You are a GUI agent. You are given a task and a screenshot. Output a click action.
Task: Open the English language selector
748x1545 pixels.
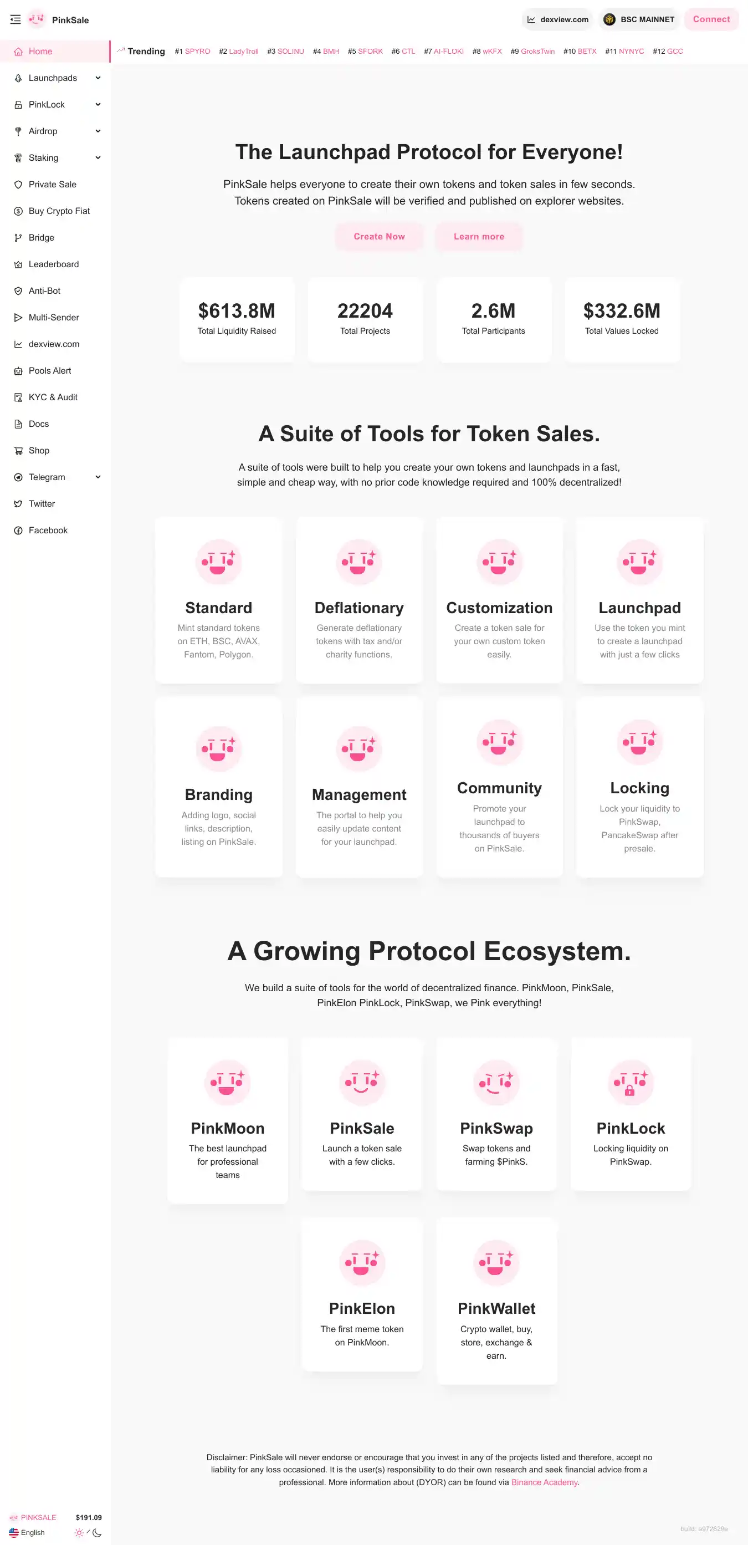click(x=27, y=1532)
